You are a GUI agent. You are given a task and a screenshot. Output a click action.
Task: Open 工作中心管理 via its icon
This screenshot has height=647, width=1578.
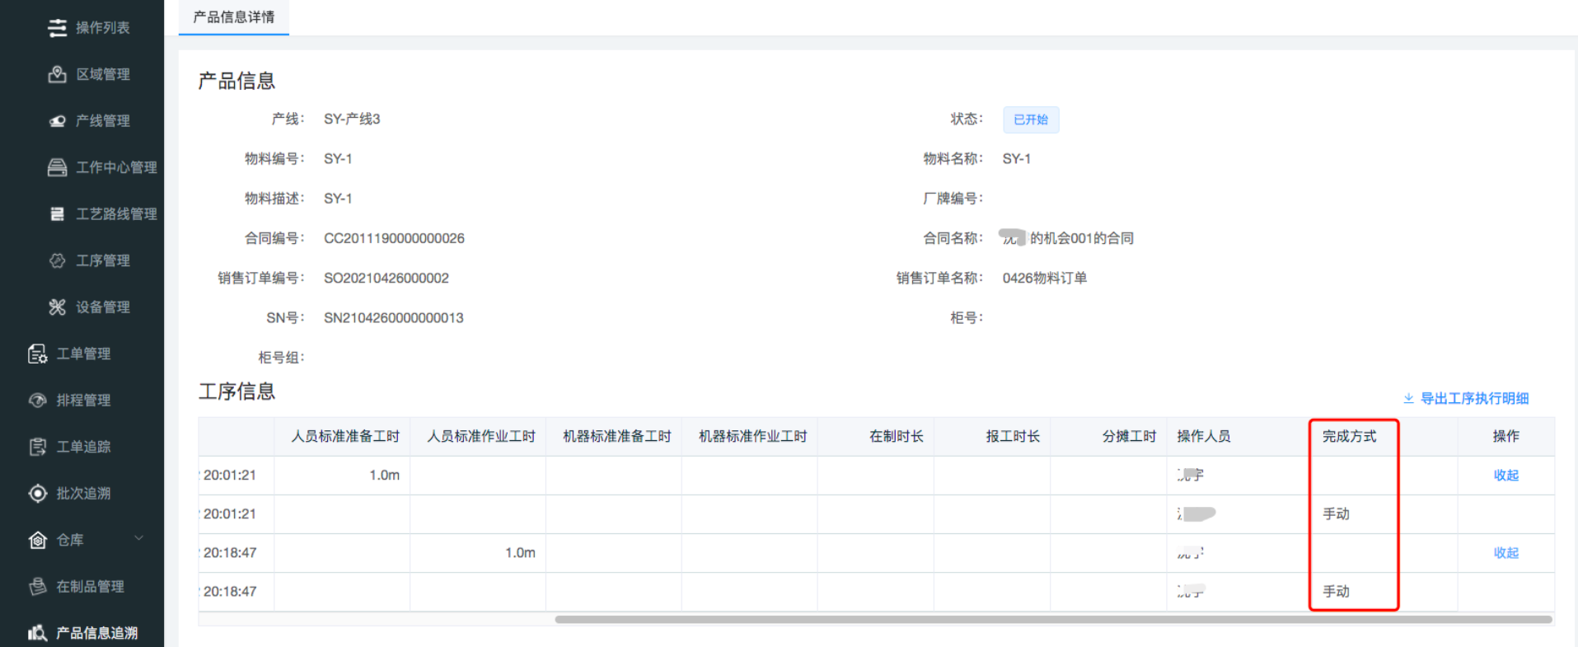click(x=57, y=167)
